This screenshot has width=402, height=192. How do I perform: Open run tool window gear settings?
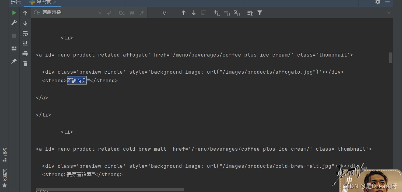coord(378,2)
